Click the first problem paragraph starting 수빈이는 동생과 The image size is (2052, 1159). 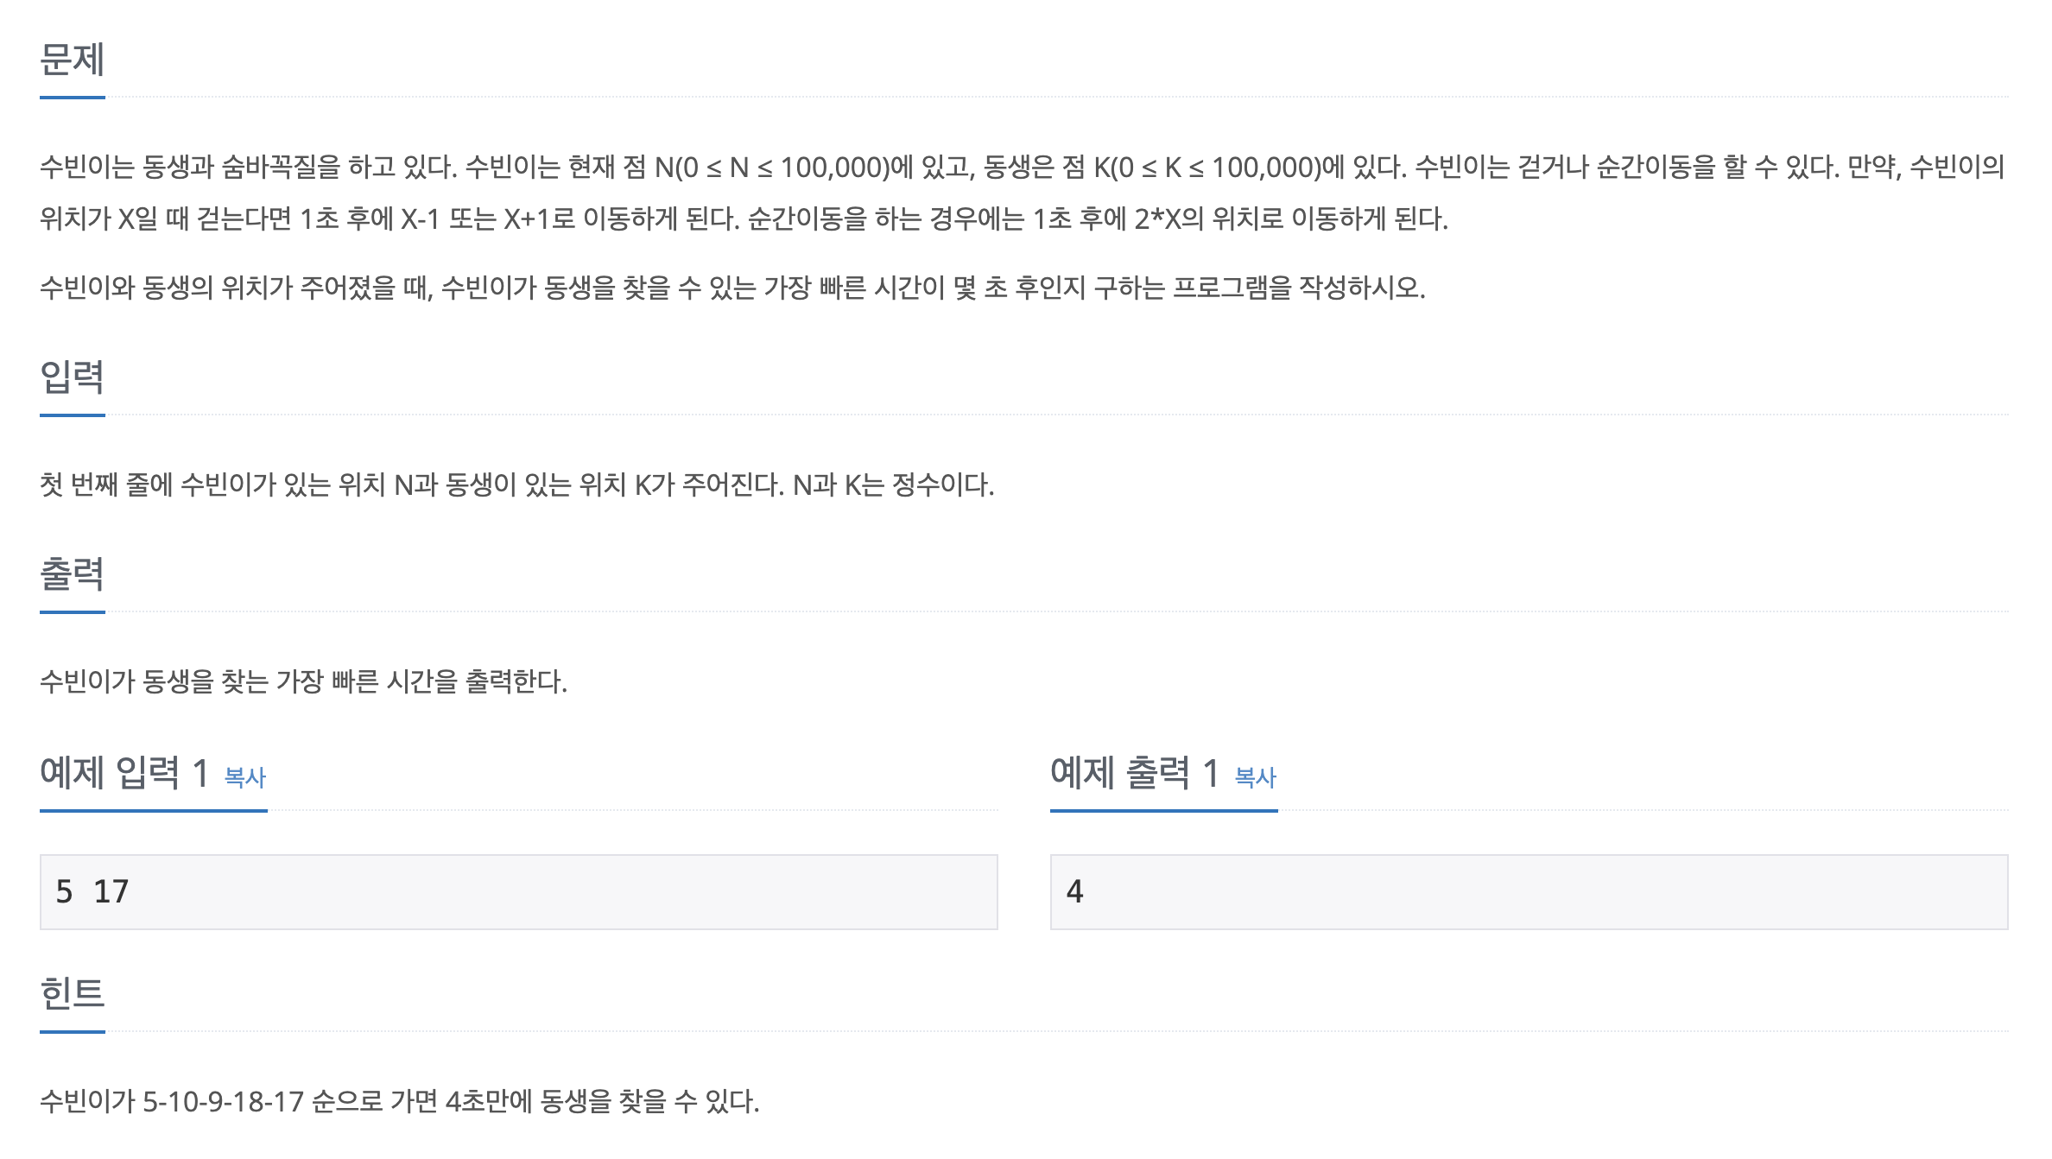1023,193
